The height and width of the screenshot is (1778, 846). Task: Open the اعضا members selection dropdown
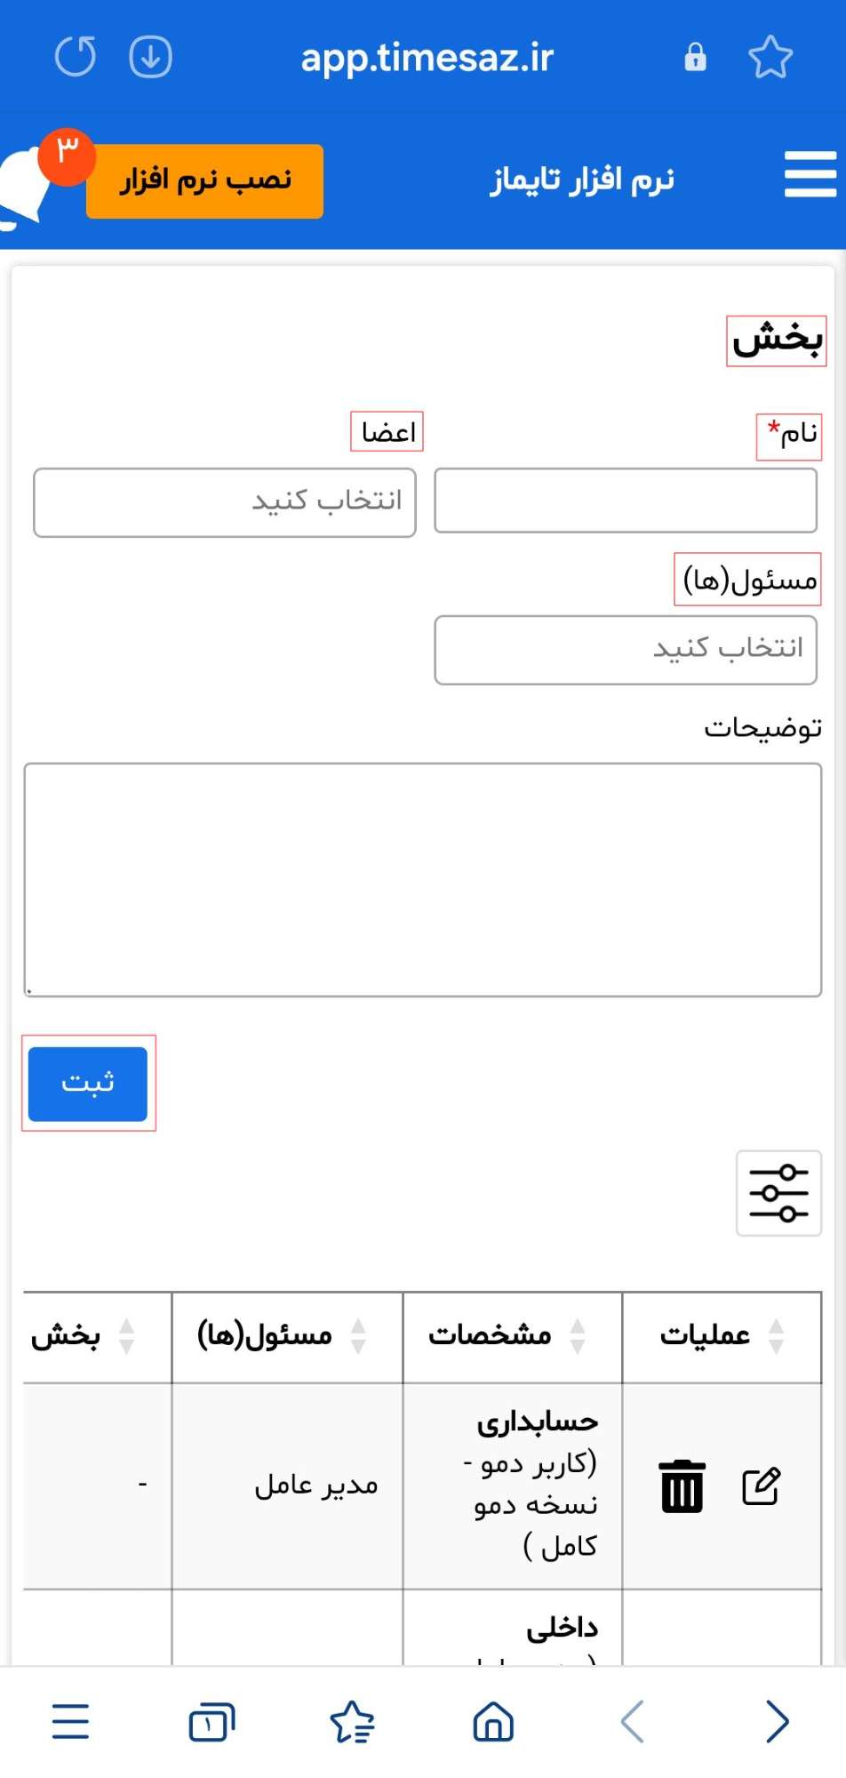[225, 502]
